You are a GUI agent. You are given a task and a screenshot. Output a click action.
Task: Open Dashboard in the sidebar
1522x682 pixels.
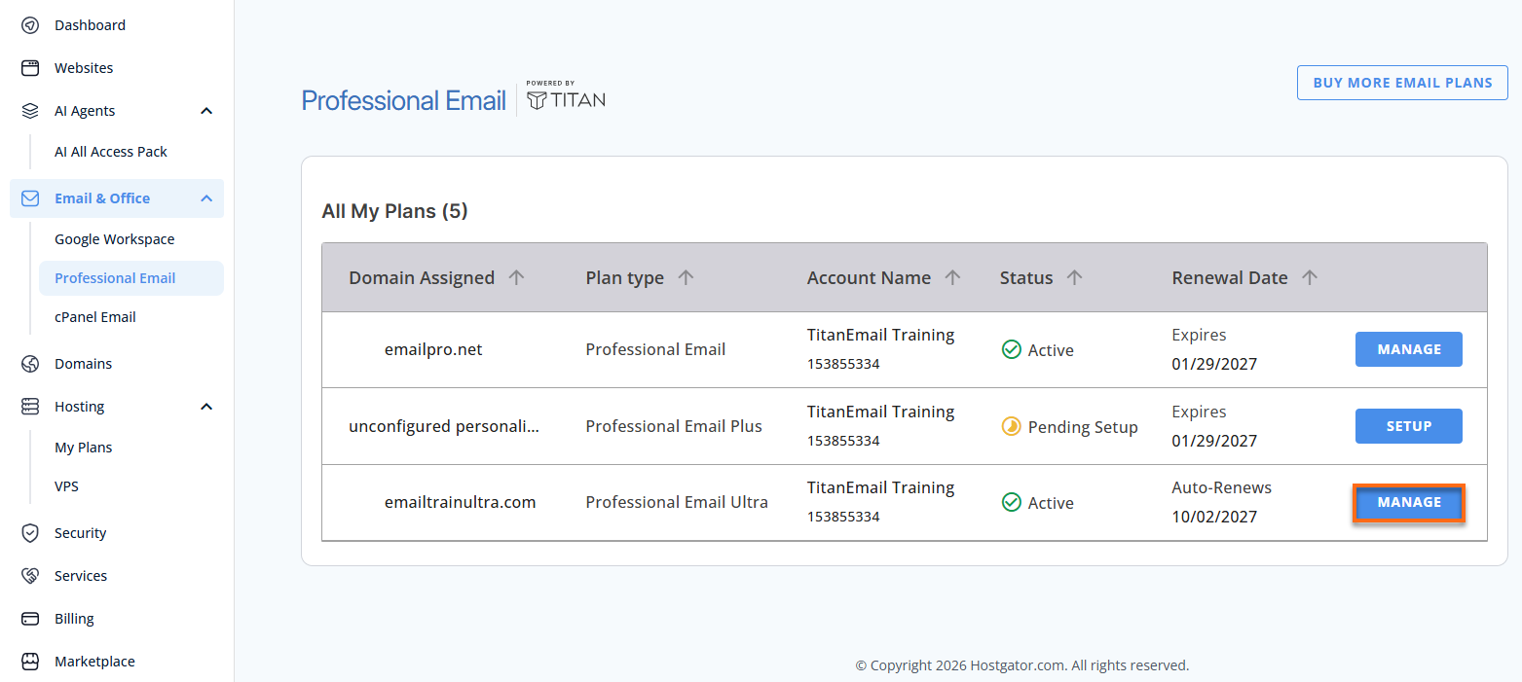point(90,25)
